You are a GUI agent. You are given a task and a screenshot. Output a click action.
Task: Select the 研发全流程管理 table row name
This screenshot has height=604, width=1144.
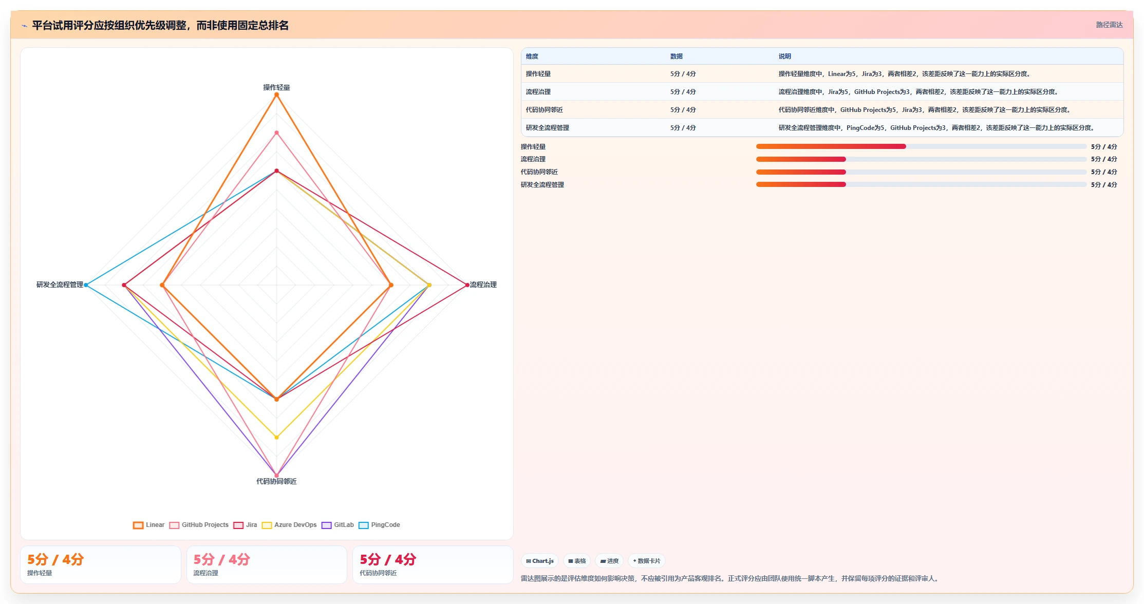548,128
